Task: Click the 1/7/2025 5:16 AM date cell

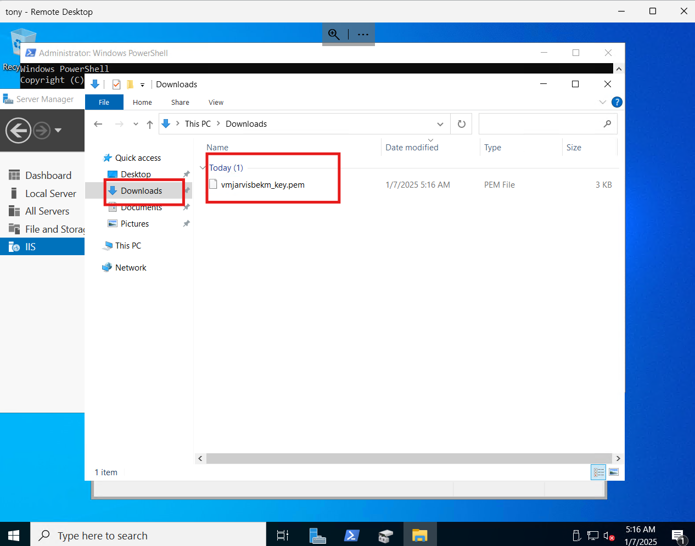Action: (x=418, y=185)
